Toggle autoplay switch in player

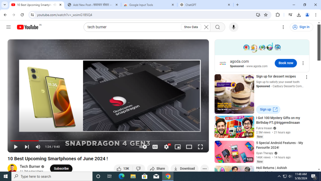pos(143,147)
